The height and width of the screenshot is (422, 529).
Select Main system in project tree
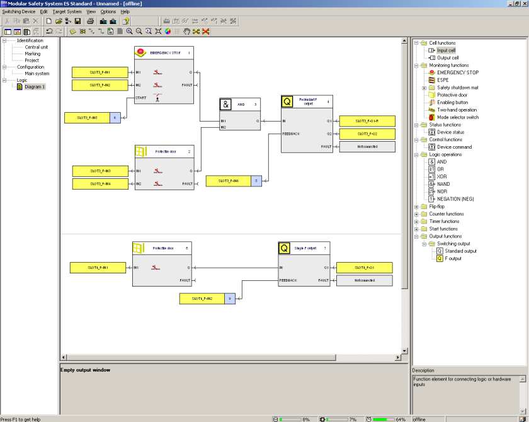37,74
